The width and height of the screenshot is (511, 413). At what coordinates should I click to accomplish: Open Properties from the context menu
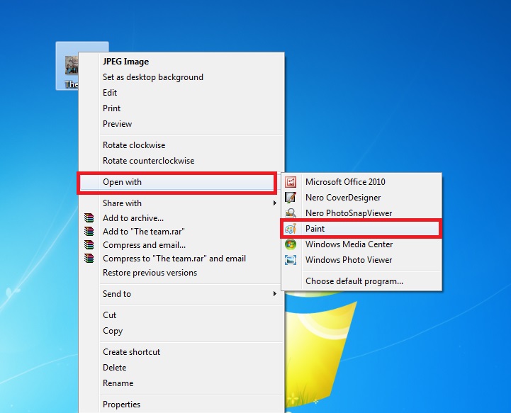pos(121,404)
